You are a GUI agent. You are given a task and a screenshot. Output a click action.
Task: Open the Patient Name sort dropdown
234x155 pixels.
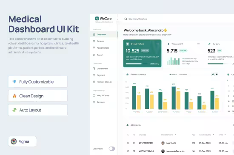coord(175,135)
